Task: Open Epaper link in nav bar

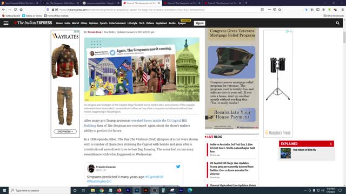Action: (182, 23)
